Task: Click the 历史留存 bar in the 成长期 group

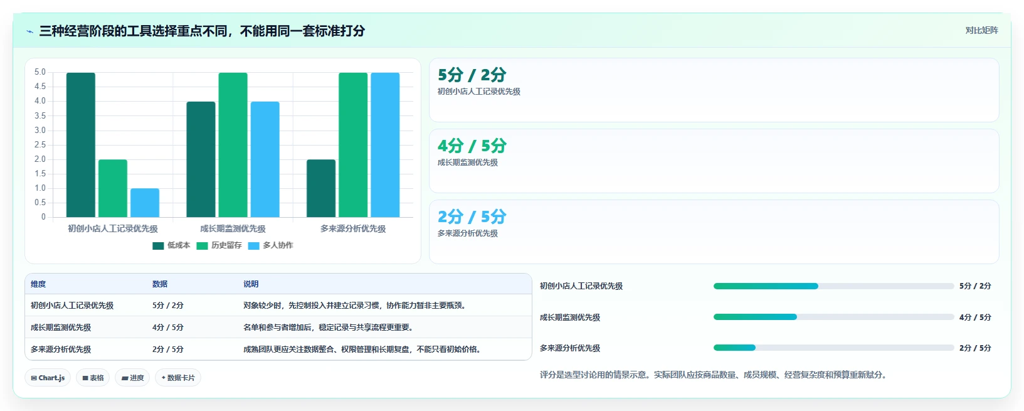Action: [x=233, y=145]
